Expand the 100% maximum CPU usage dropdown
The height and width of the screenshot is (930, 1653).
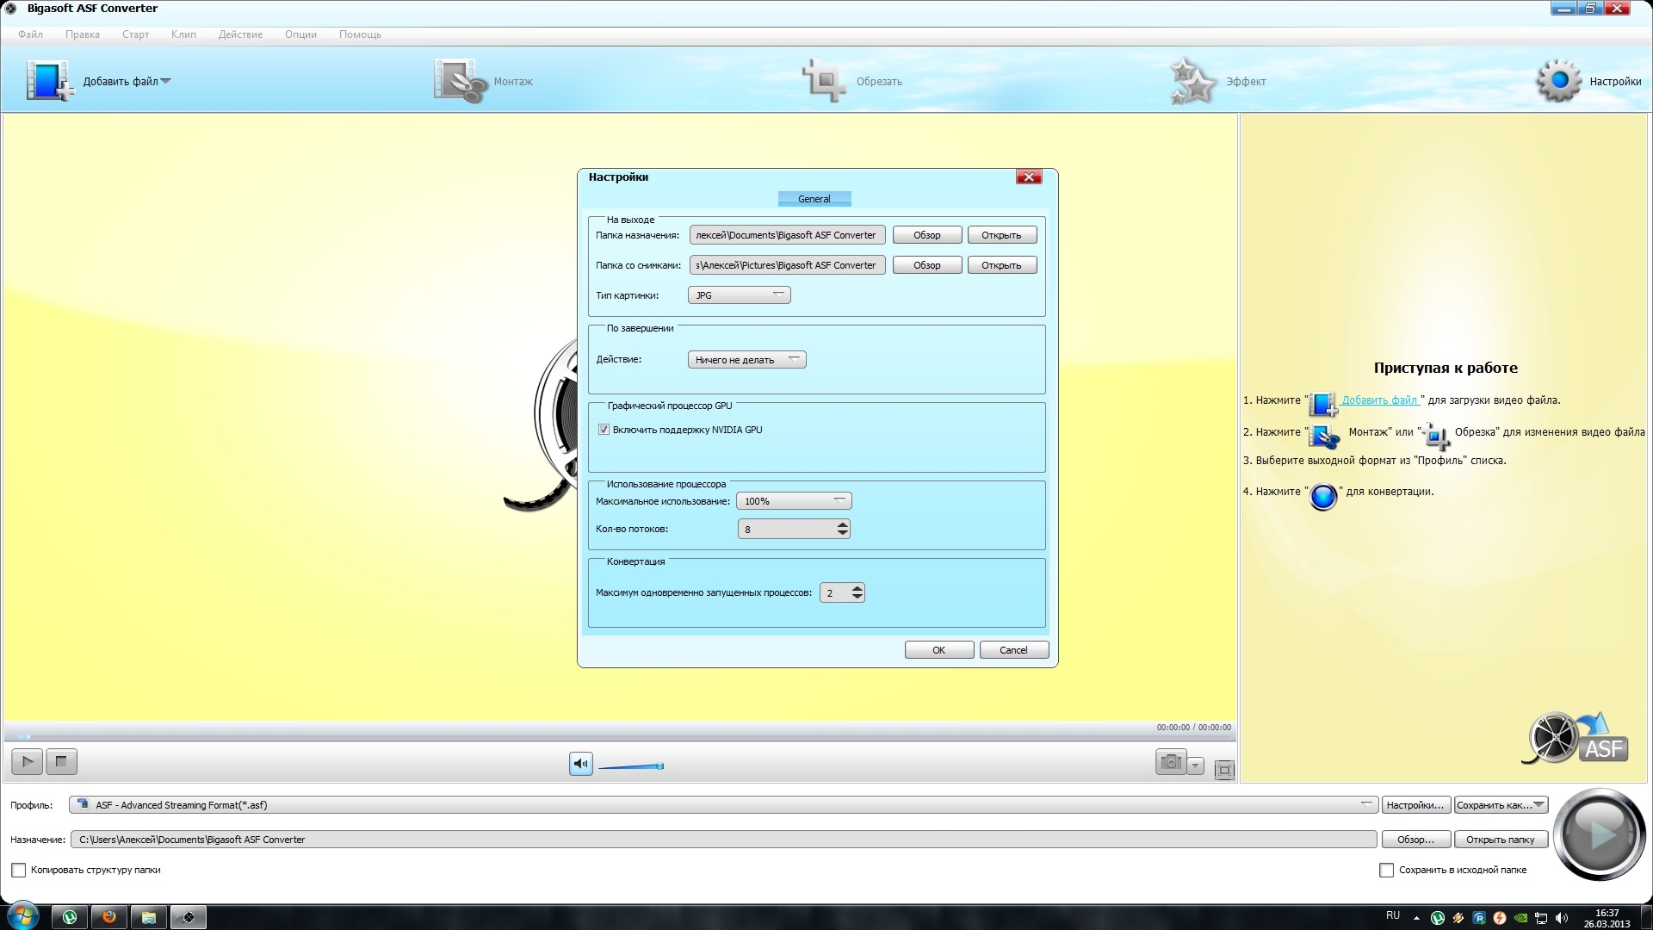(x=793, y=501)
